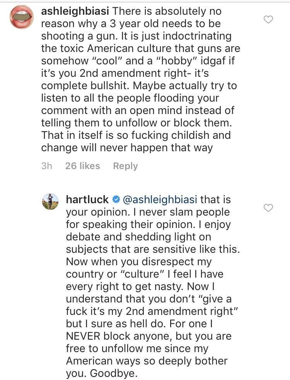Click the 3h timestamp under the comment
The height and width of the screenshot is (380, 290).
46,166
